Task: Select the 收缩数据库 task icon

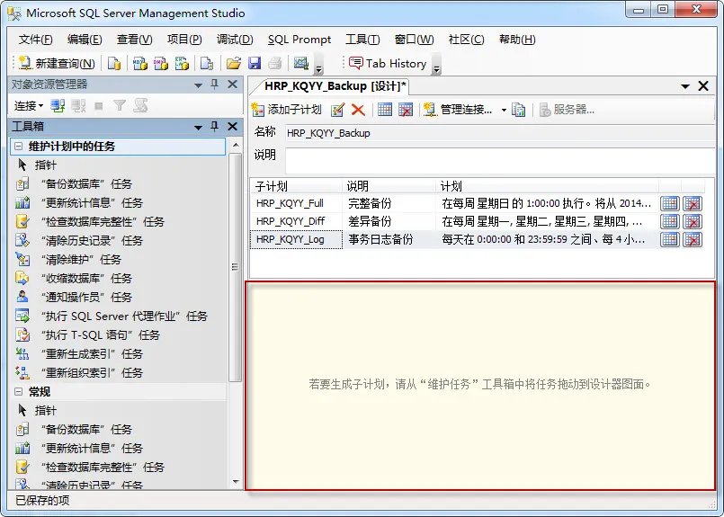Action: tap(22, 279)
